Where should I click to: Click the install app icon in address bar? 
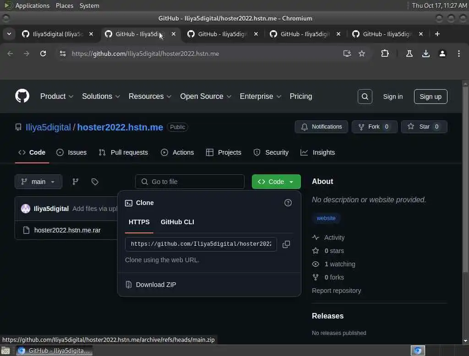tap(347, 54)
